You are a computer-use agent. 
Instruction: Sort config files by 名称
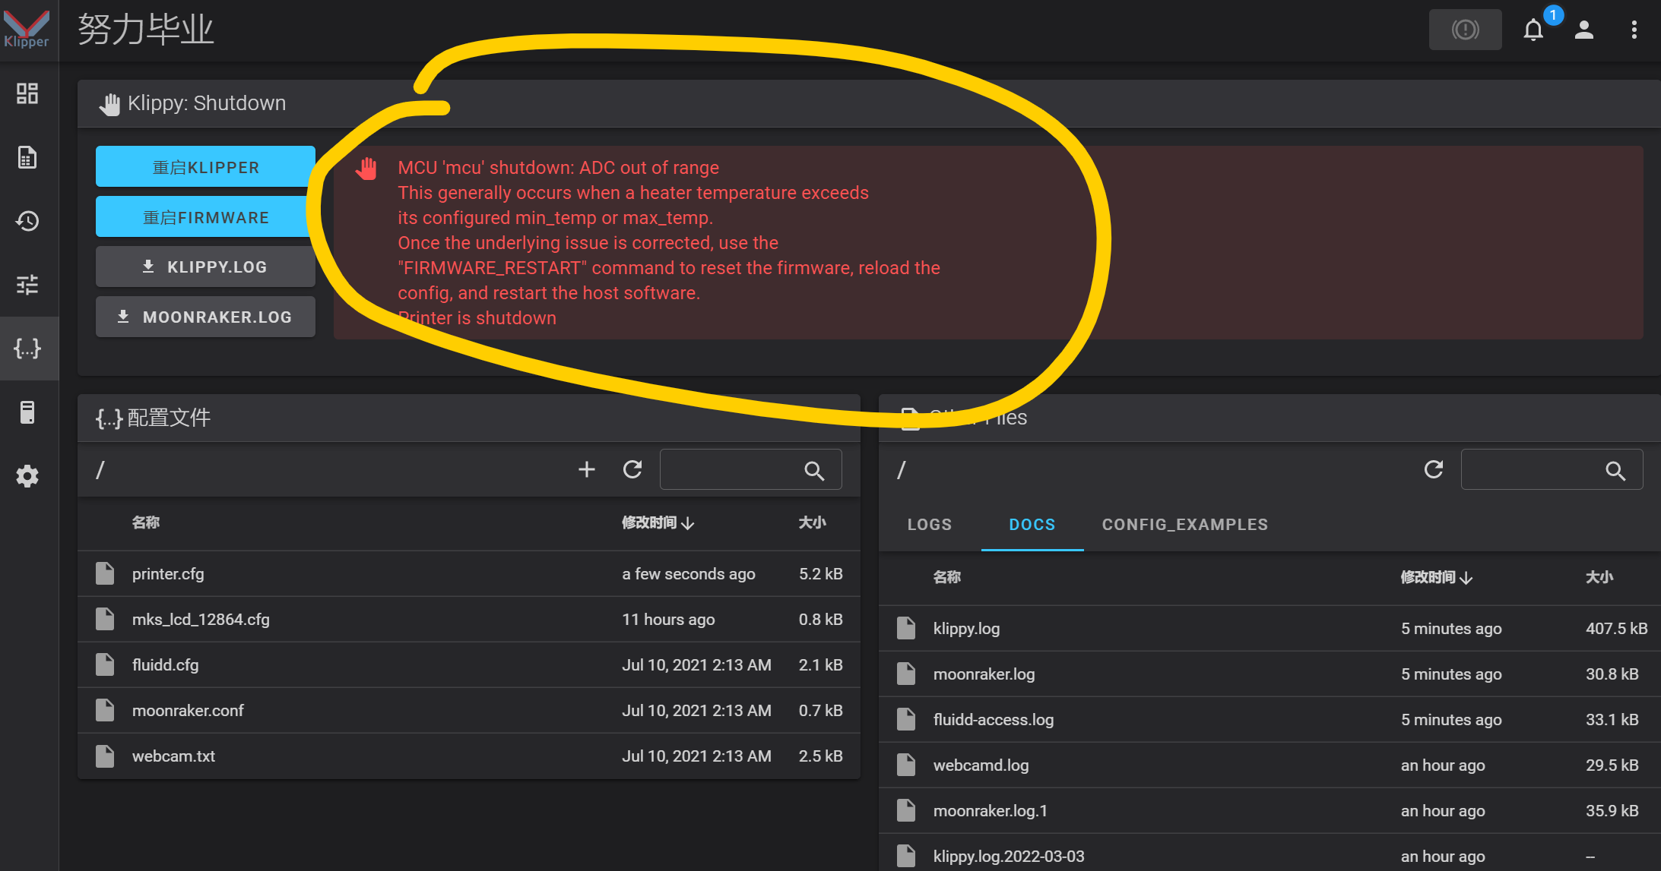click(x=145, y=522)
